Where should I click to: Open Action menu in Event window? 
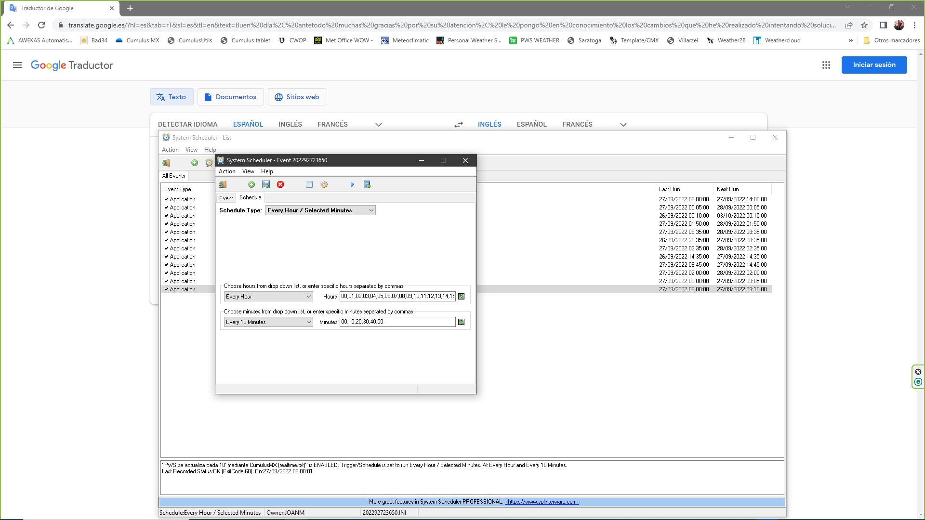(x=227, y=171)
